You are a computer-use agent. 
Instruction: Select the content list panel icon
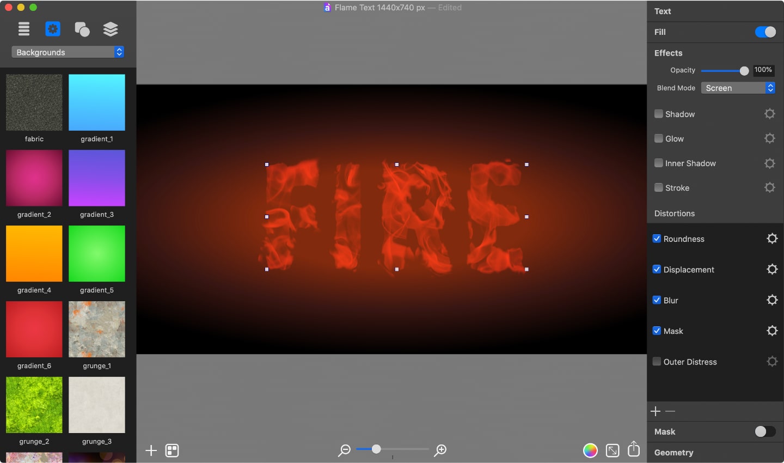tap(23, 28)
